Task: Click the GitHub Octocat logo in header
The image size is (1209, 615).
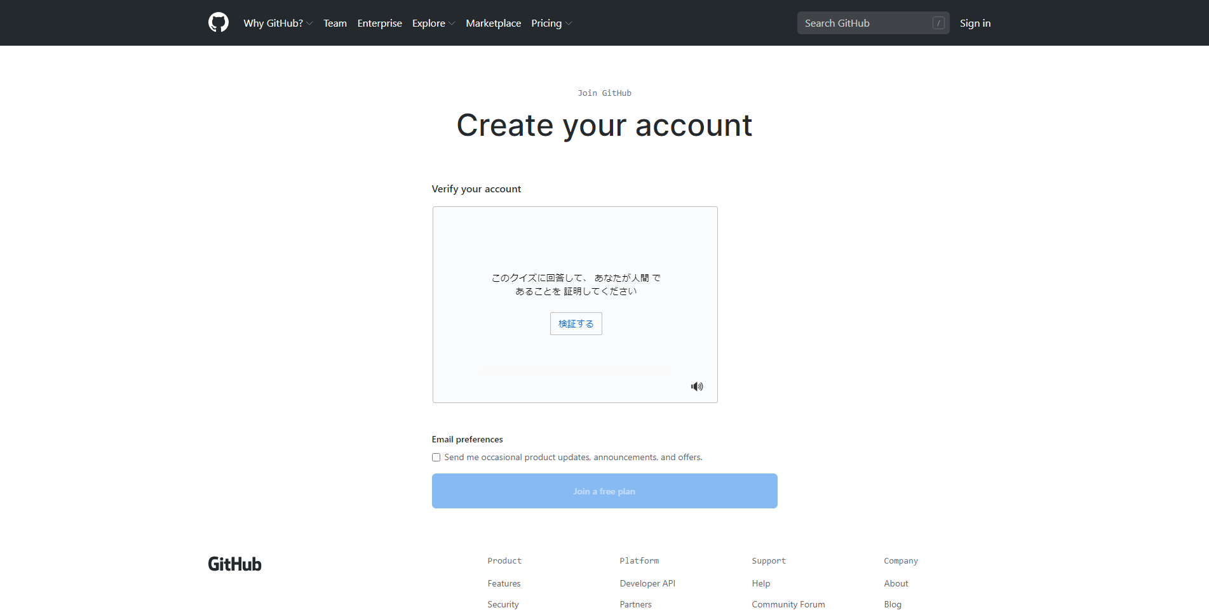Action: [x=219, y=22]
